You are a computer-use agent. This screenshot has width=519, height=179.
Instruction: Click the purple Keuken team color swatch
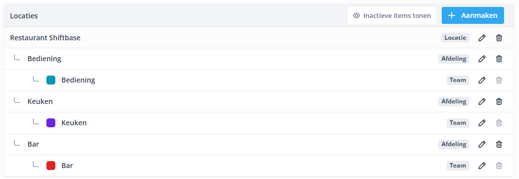[x=51, y=123]
